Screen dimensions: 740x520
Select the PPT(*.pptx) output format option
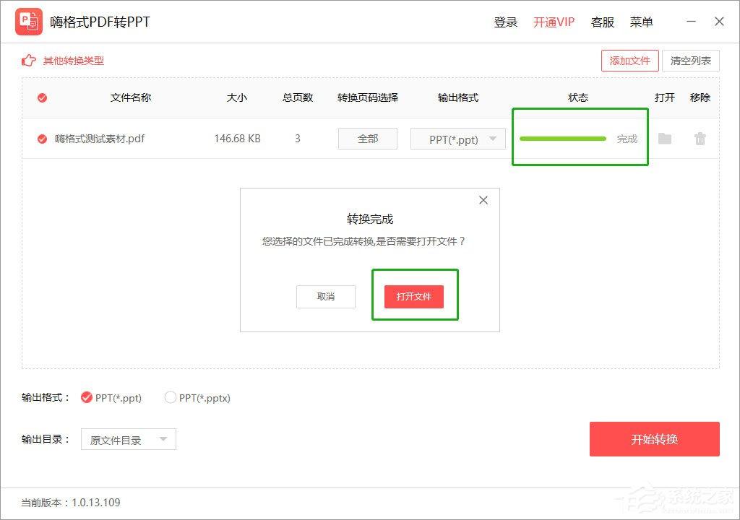(x=171, y=397)
